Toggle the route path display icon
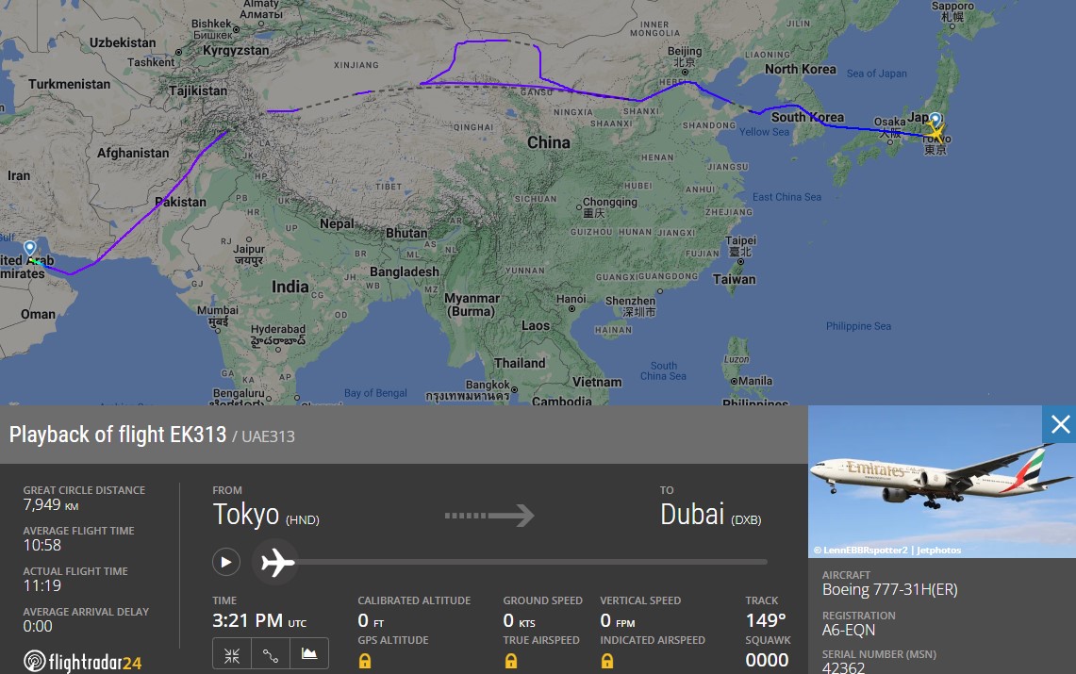 coord(271,655)
